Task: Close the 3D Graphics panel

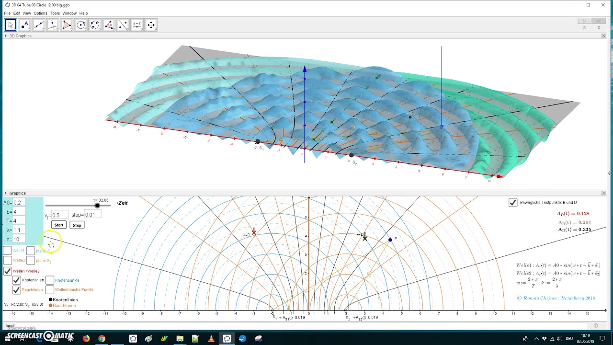Action: 603,36
